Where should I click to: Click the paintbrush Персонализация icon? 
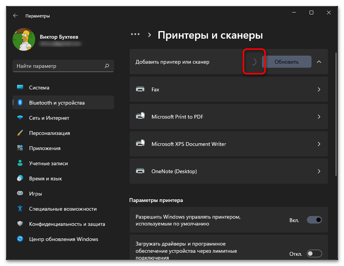[20, 133]
